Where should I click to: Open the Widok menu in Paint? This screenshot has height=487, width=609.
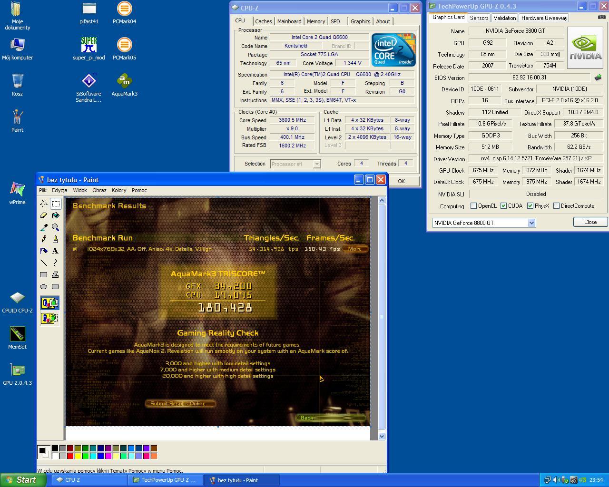79,190
